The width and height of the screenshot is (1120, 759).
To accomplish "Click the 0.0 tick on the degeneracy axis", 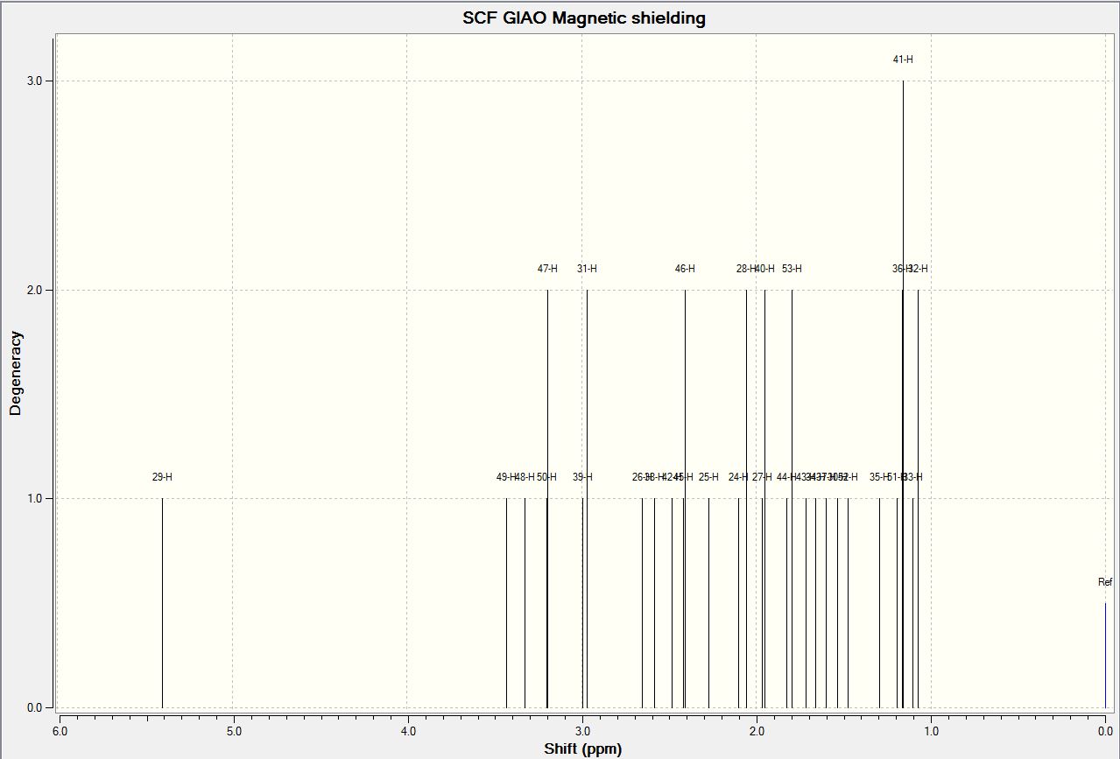I will 33,707.
